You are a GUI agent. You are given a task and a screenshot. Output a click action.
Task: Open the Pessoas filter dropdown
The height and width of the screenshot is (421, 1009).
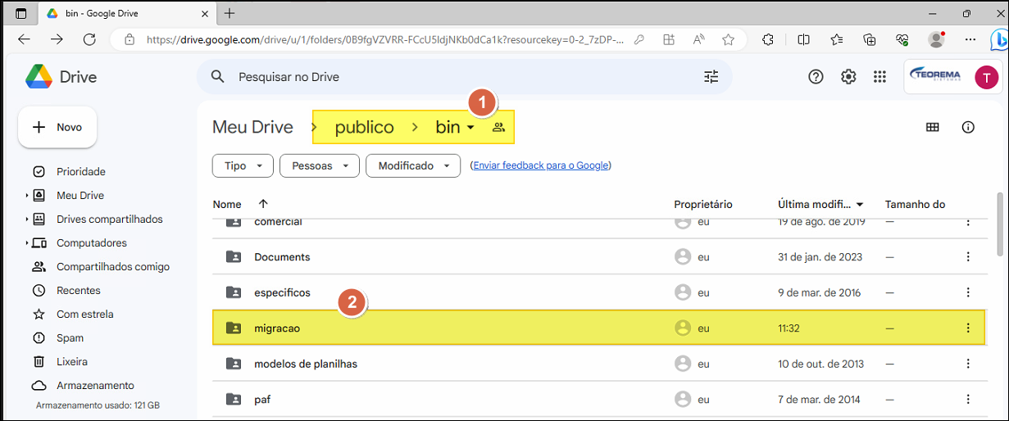point(320,165)
